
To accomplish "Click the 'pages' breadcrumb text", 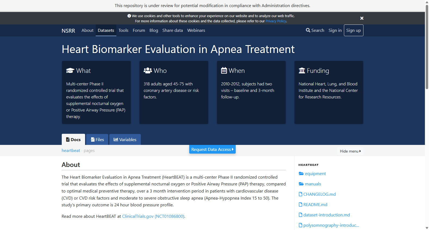I will pos(89,151).
